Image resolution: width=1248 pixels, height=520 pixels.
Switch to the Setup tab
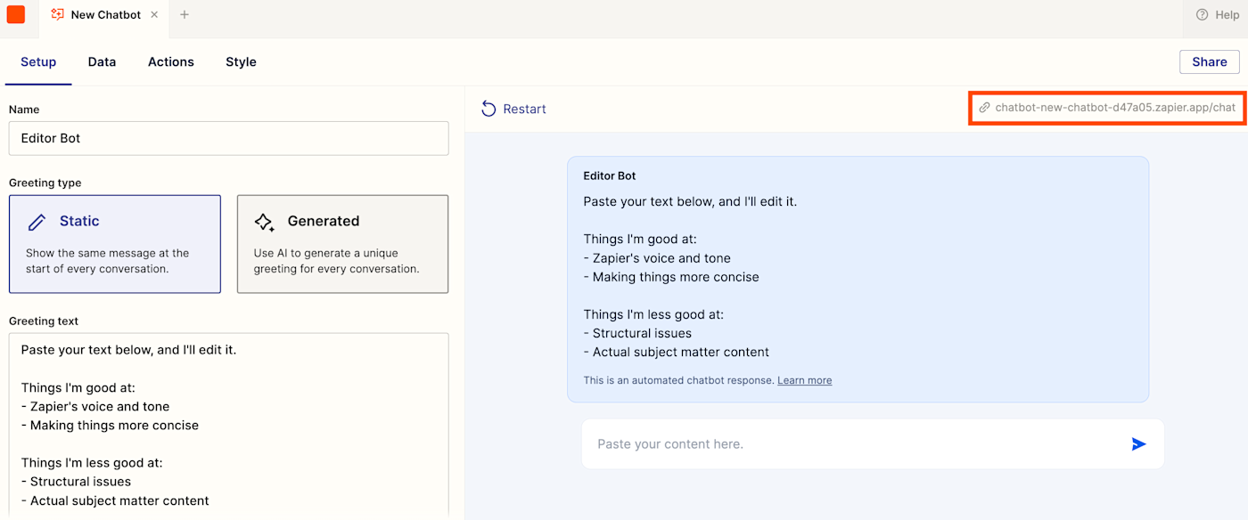[38, 61]
